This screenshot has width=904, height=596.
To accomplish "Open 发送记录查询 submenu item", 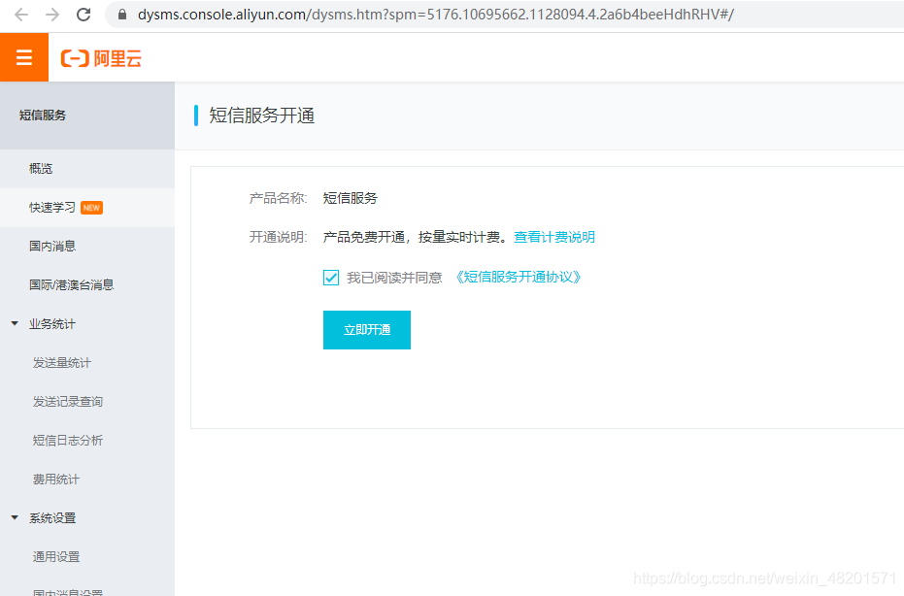I will (x=67, y=401).
